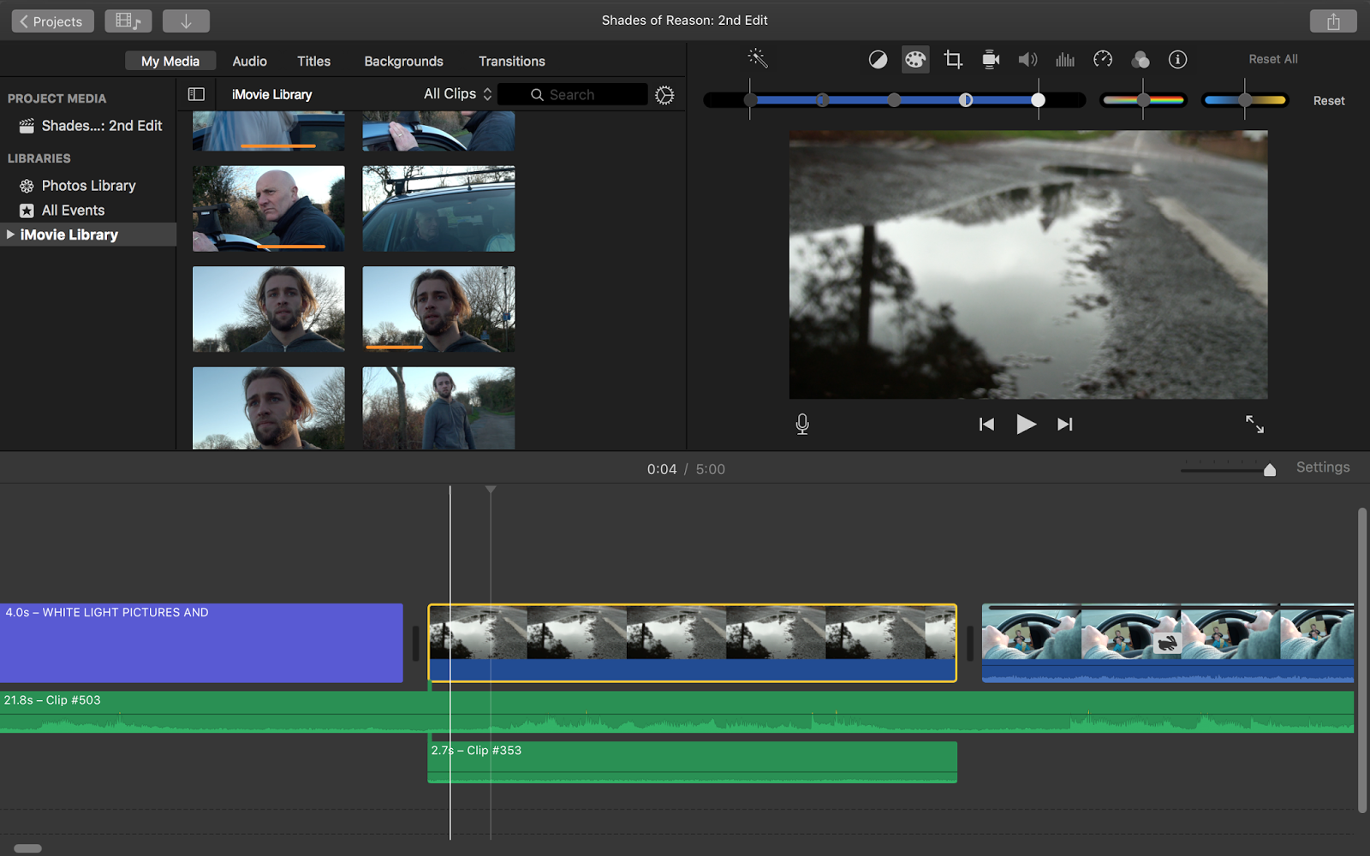Open the All Clips filter dropdown

coord(456,94)
